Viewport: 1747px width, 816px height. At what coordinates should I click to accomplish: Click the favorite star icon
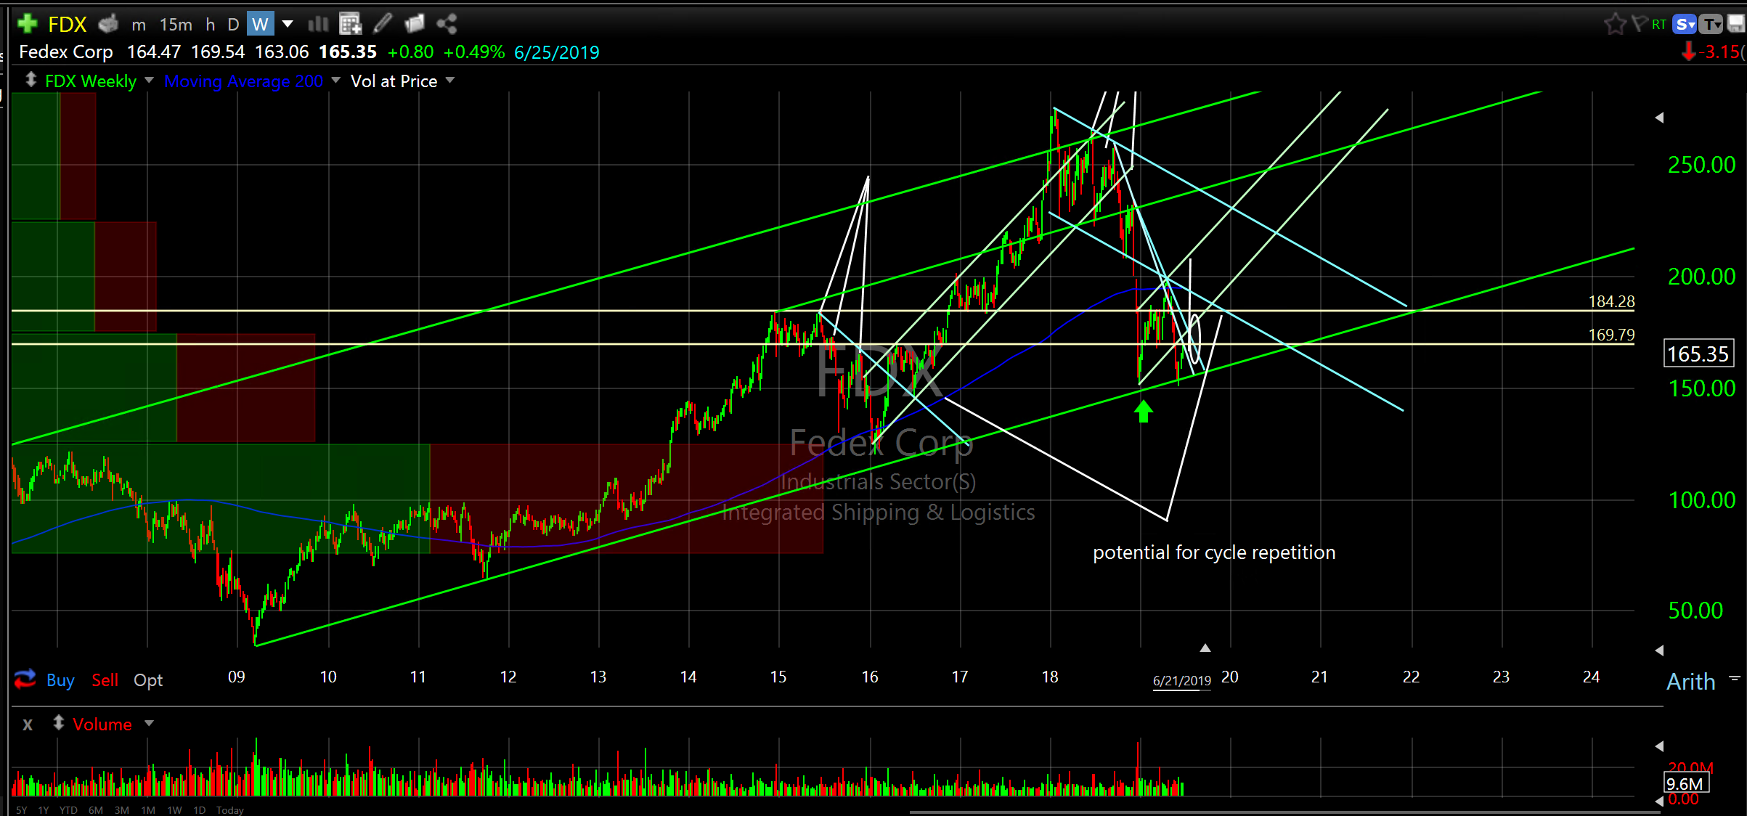(1614, 24)
